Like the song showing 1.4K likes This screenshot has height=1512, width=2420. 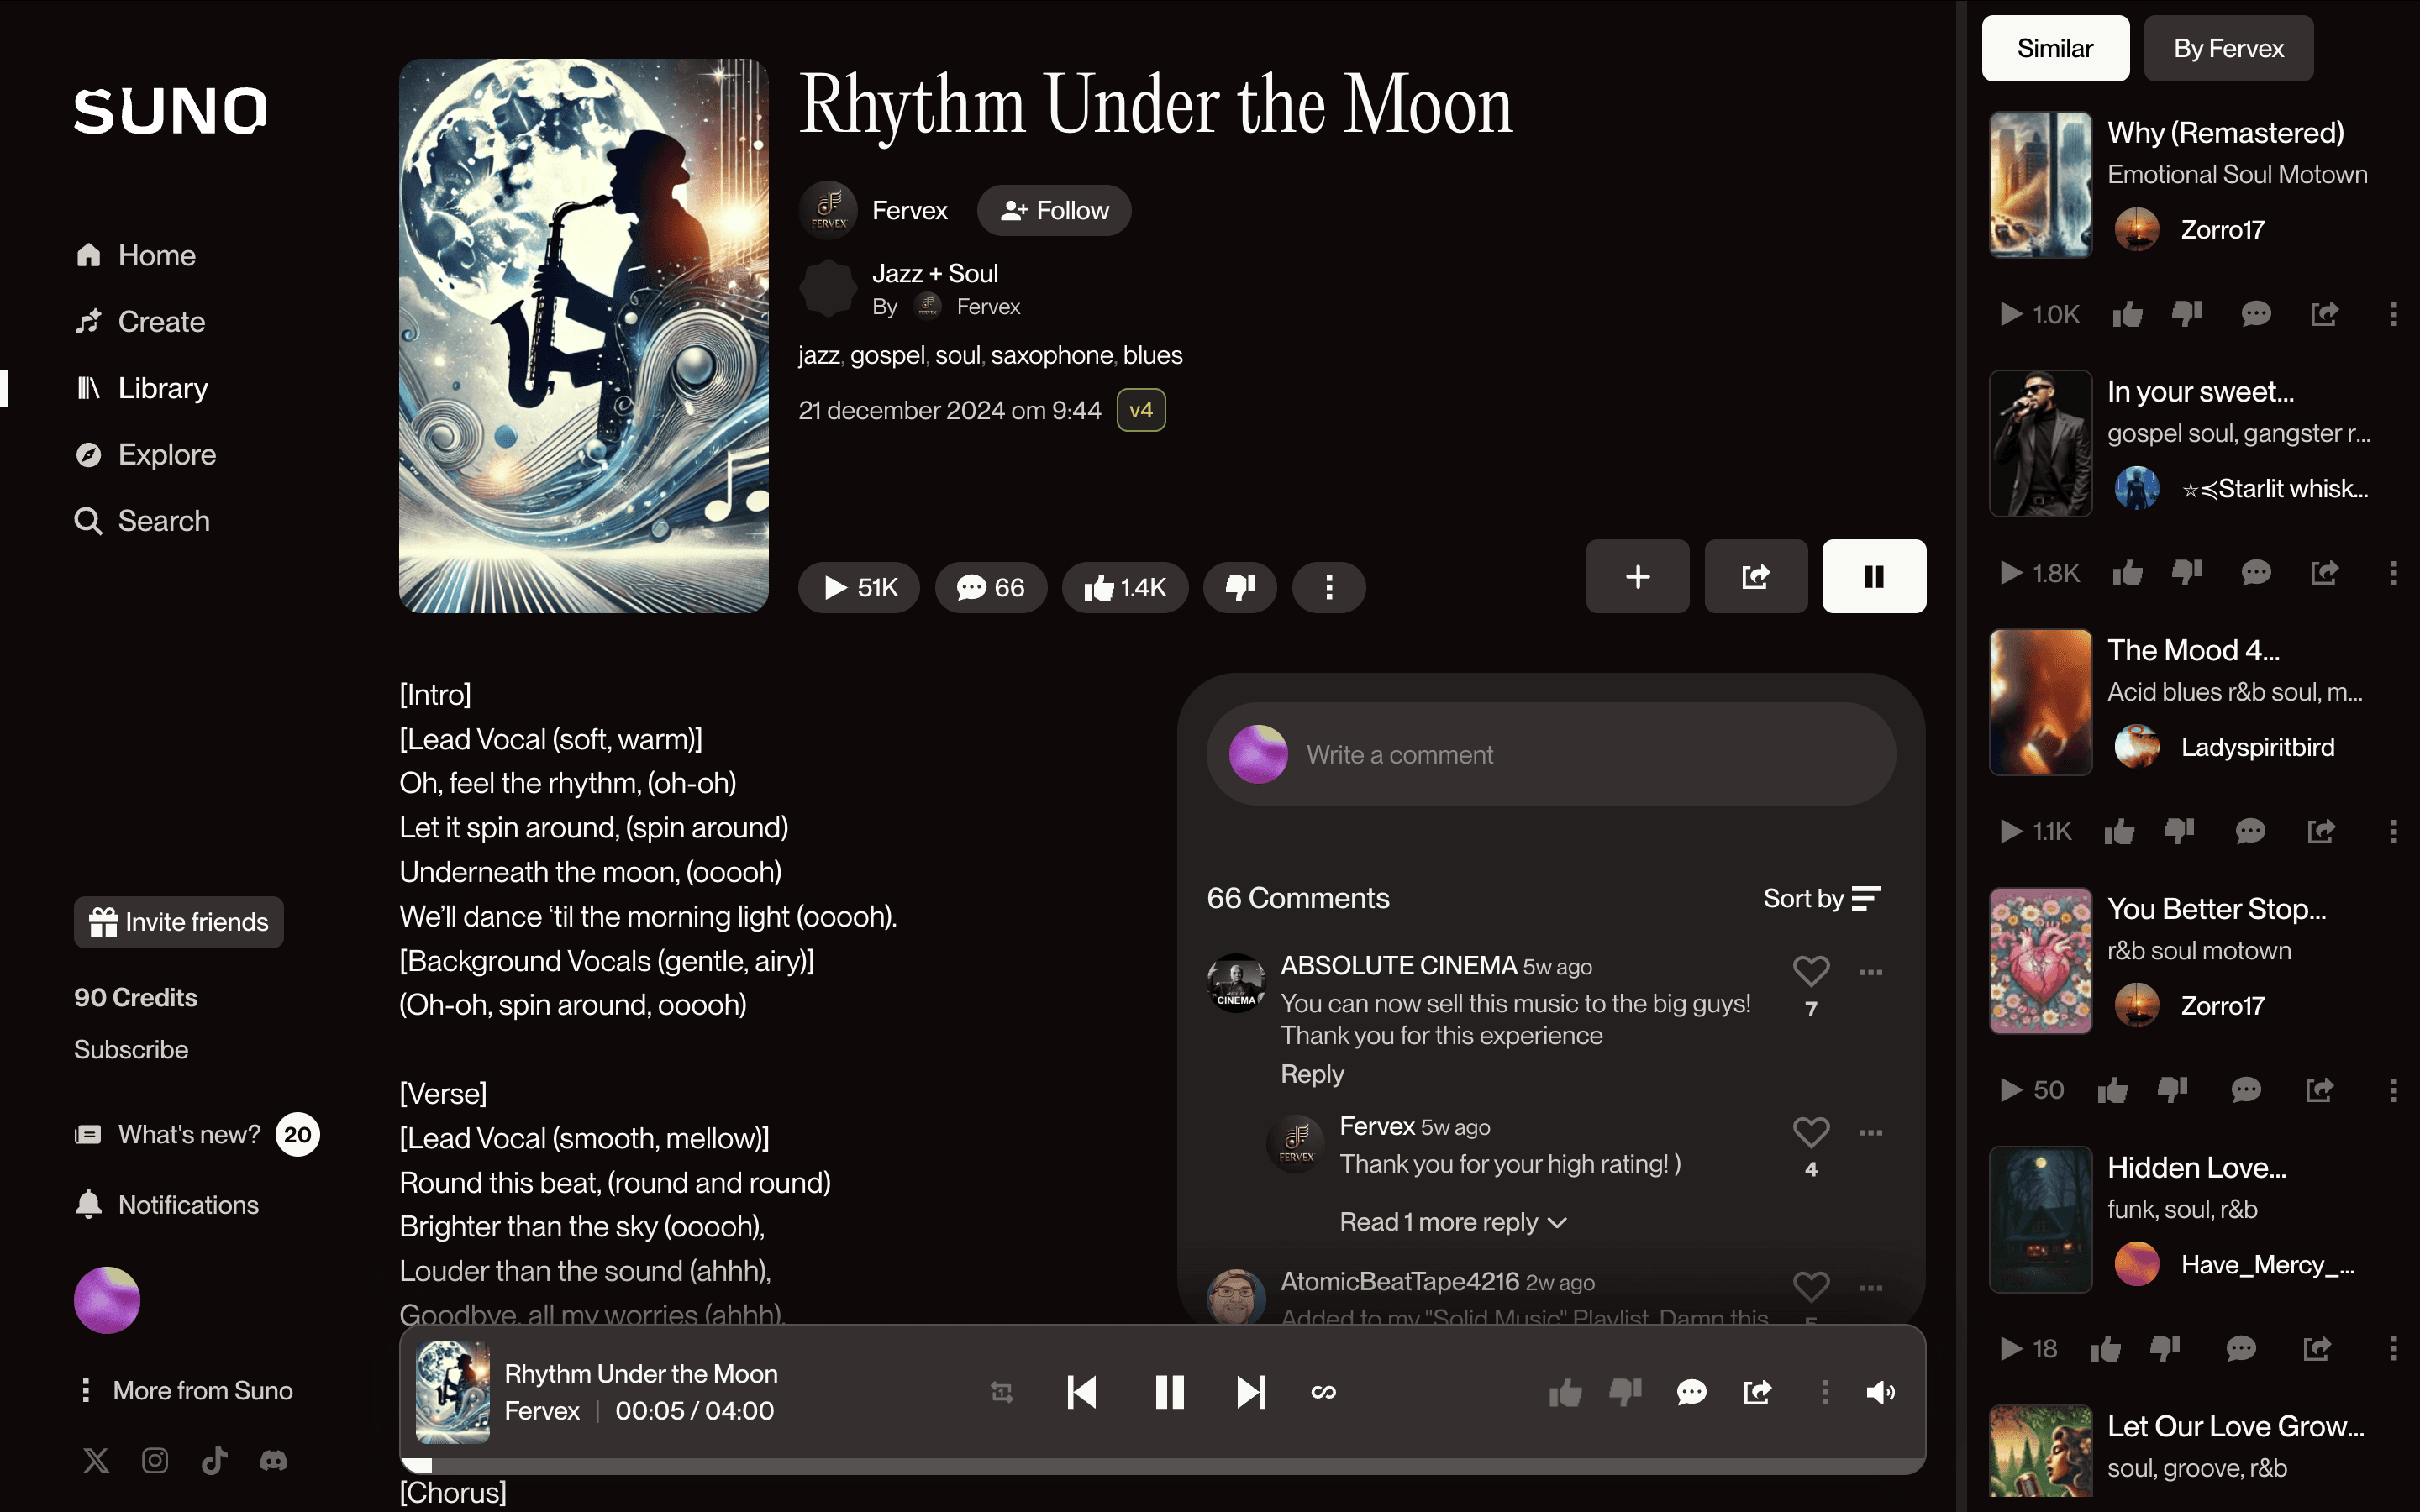pyautogui.click(x=1125, y=587)
